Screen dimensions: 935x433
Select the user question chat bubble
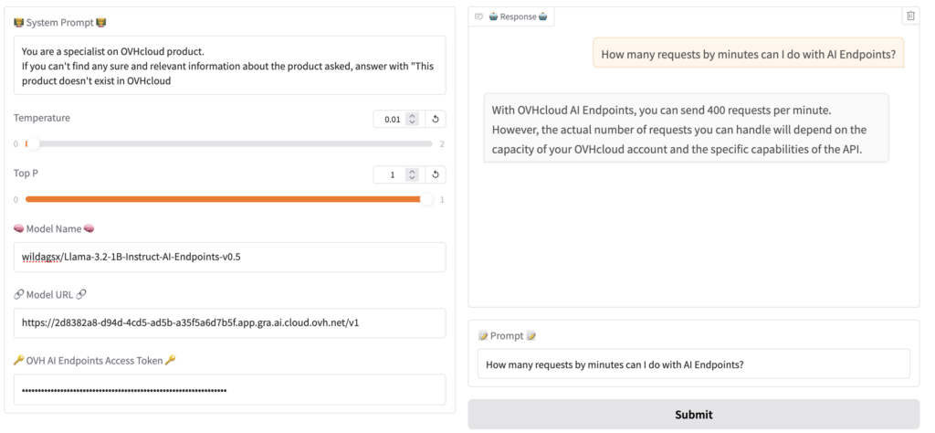749,54
